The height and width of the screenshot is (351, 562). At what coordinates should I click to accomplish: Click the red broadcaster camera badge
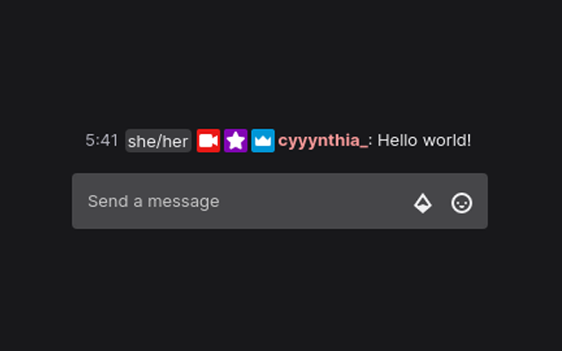click(x=208, y=140)
